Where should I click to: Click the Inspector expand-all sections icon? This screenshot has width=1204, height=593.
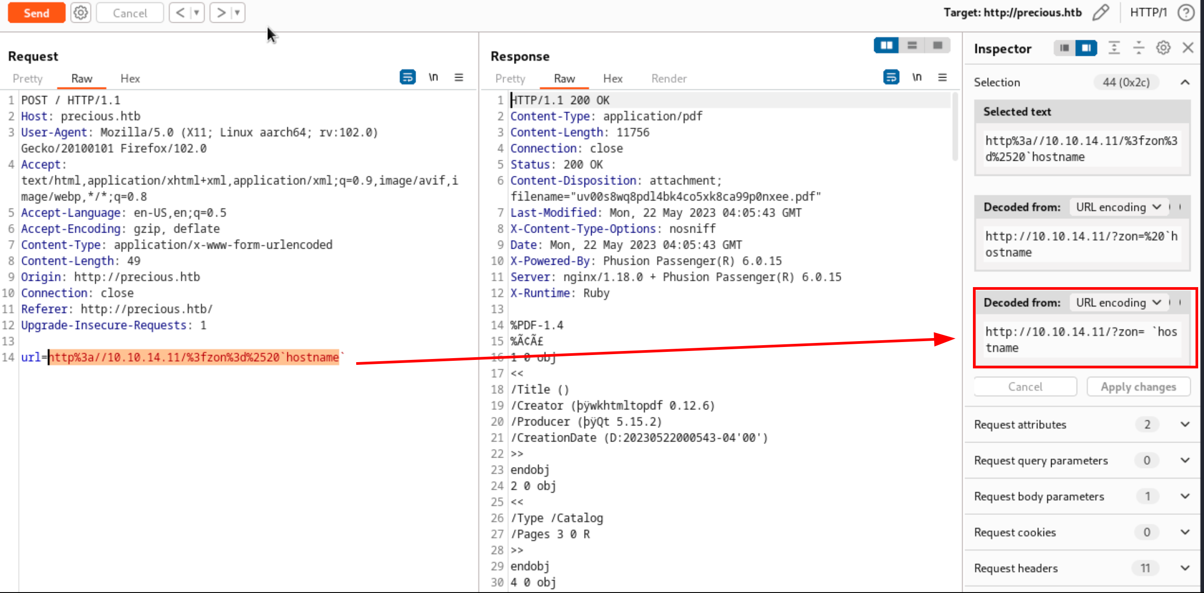[x=1114, y=48]
